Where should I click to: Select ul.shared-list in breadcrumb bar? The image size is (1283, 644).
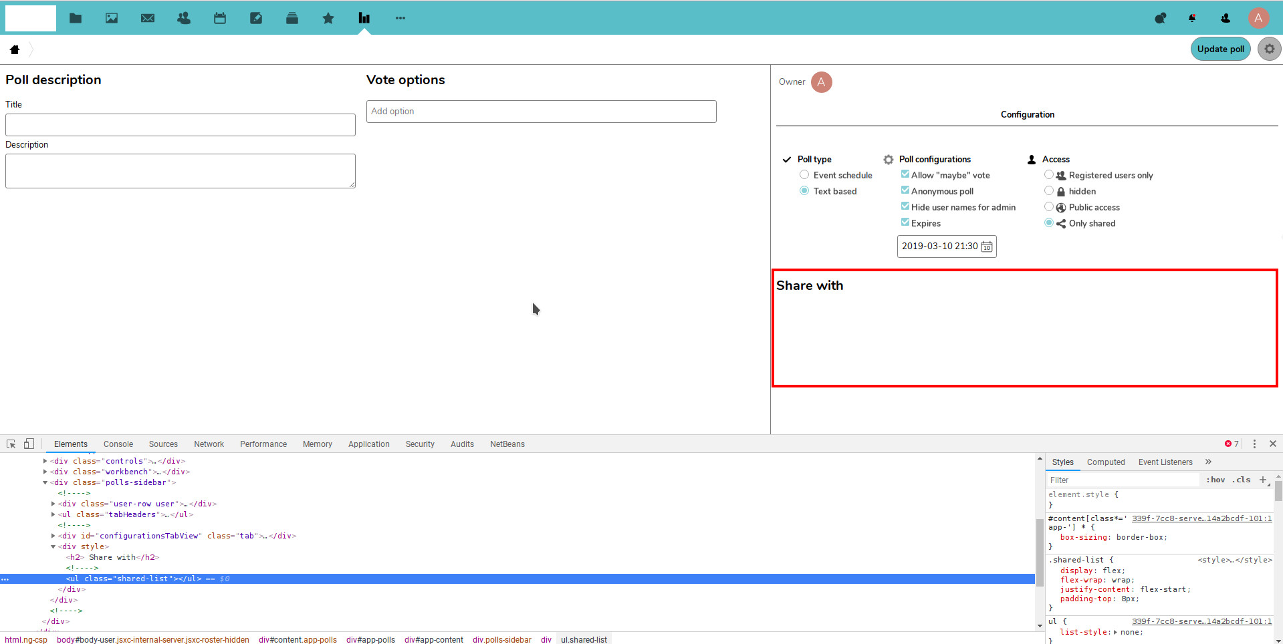click(x=584, y=639)
